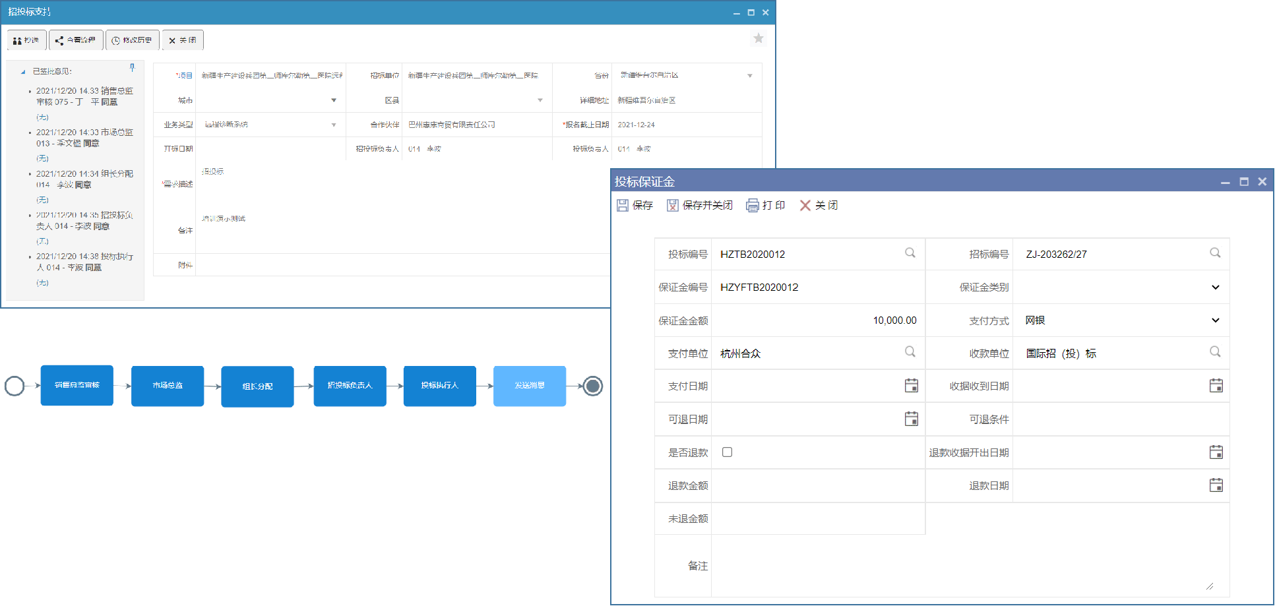The image size is (1275, 606).
Task: Toggle the favorite star on 招投标支持
Action: [759, 38]
